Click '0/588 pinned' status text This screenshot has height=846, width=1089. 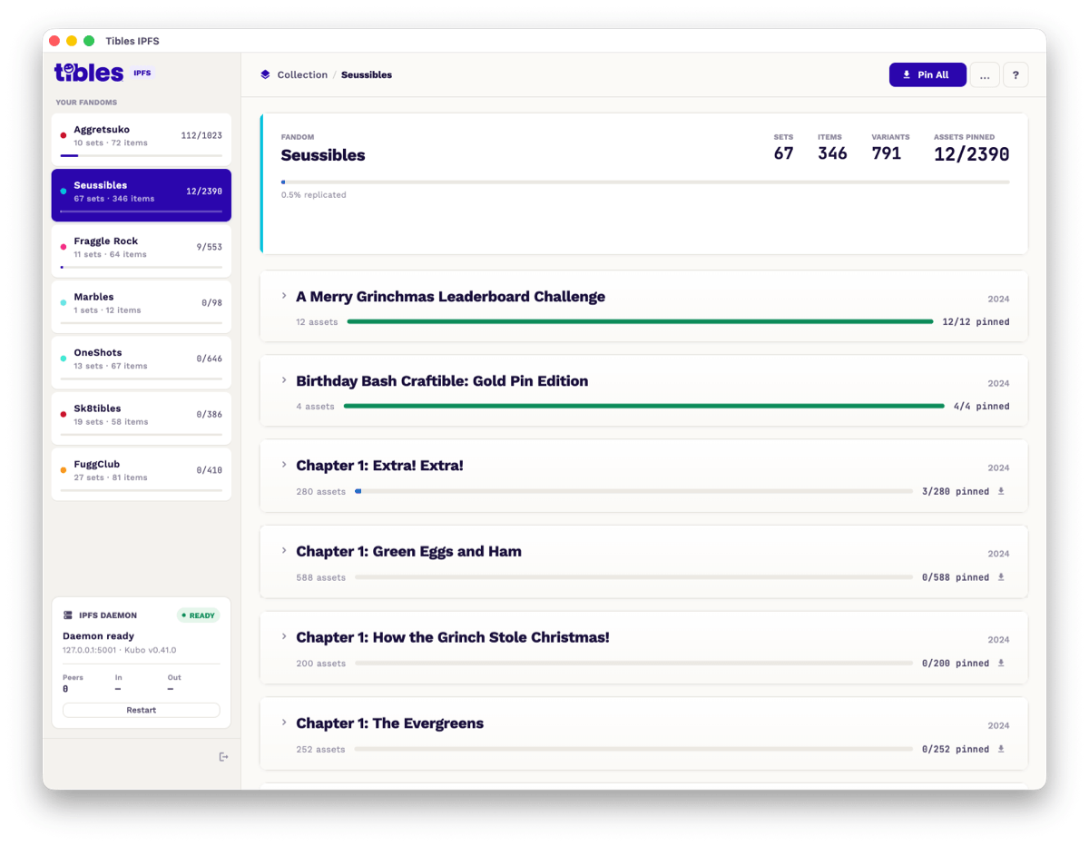[x=956, y=576]
